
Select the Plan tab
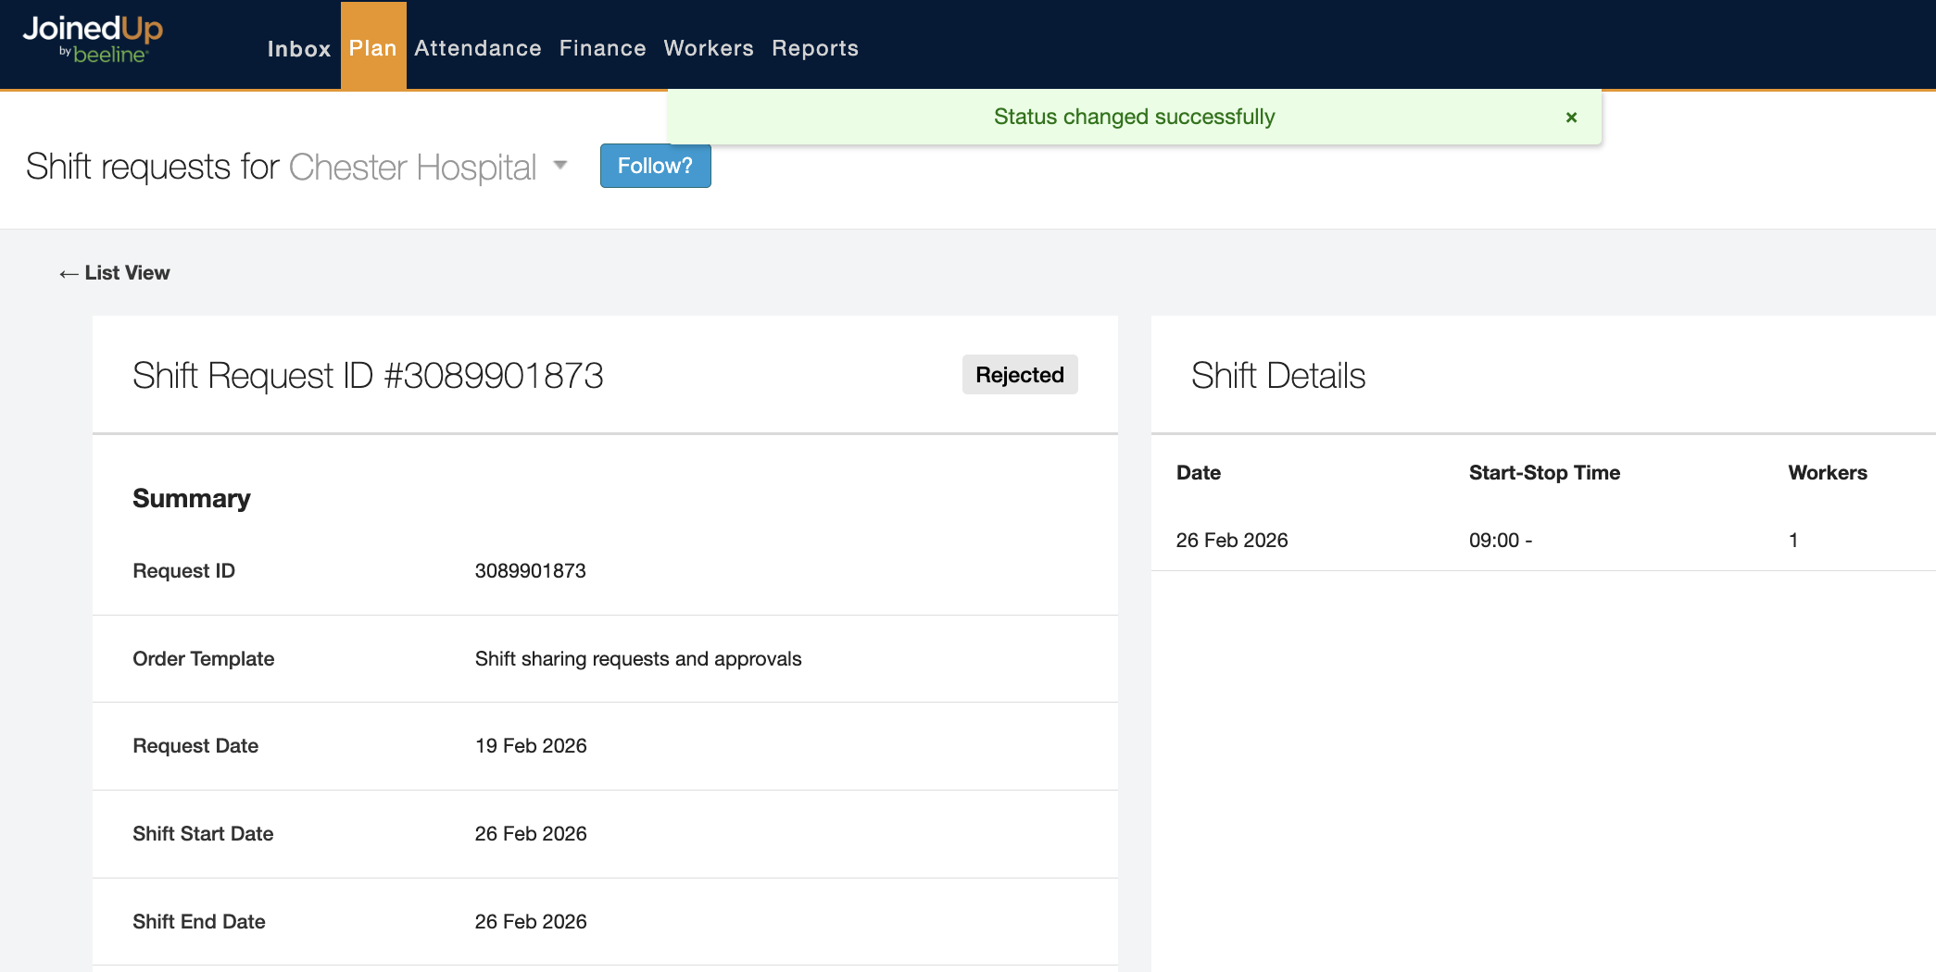click(373, 48)
